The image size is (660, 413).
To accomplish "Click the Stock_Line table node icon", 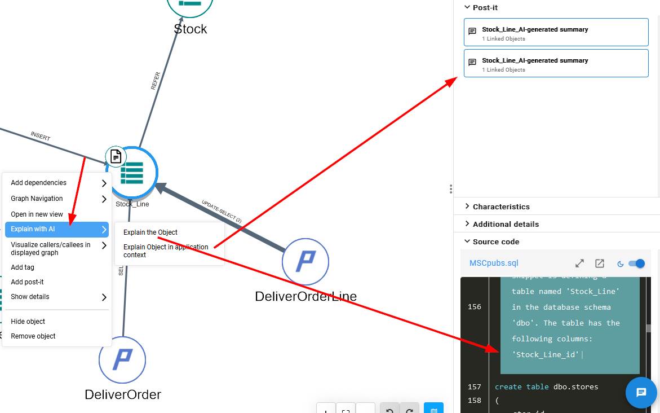I will coord(132,173).
